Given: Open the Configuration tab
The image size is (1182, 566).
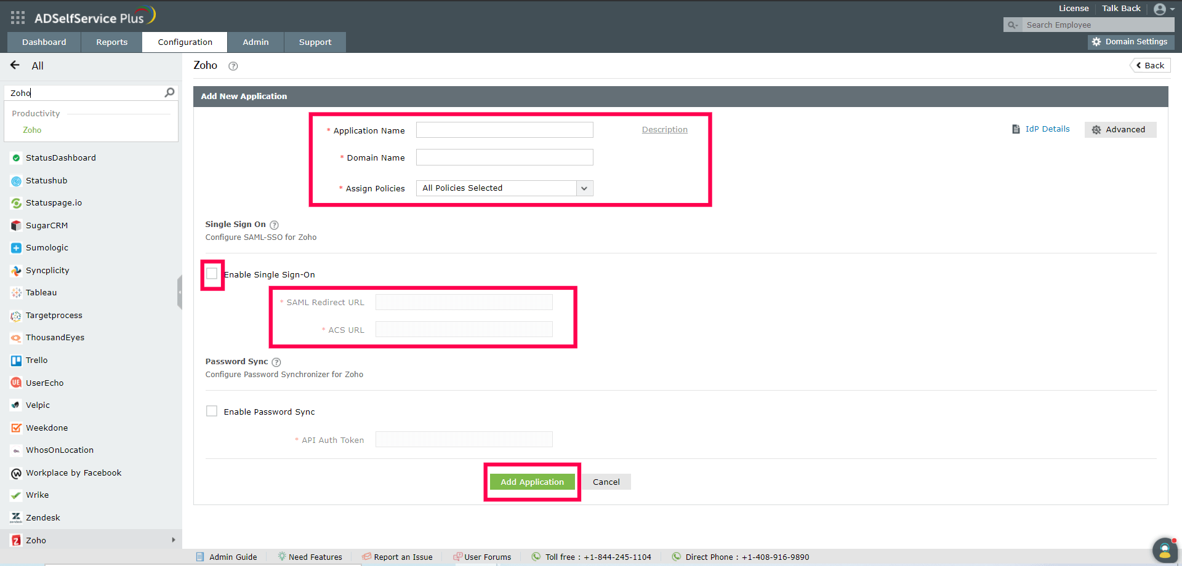Looking at the screenshot, I should click(x=185, y=42).
